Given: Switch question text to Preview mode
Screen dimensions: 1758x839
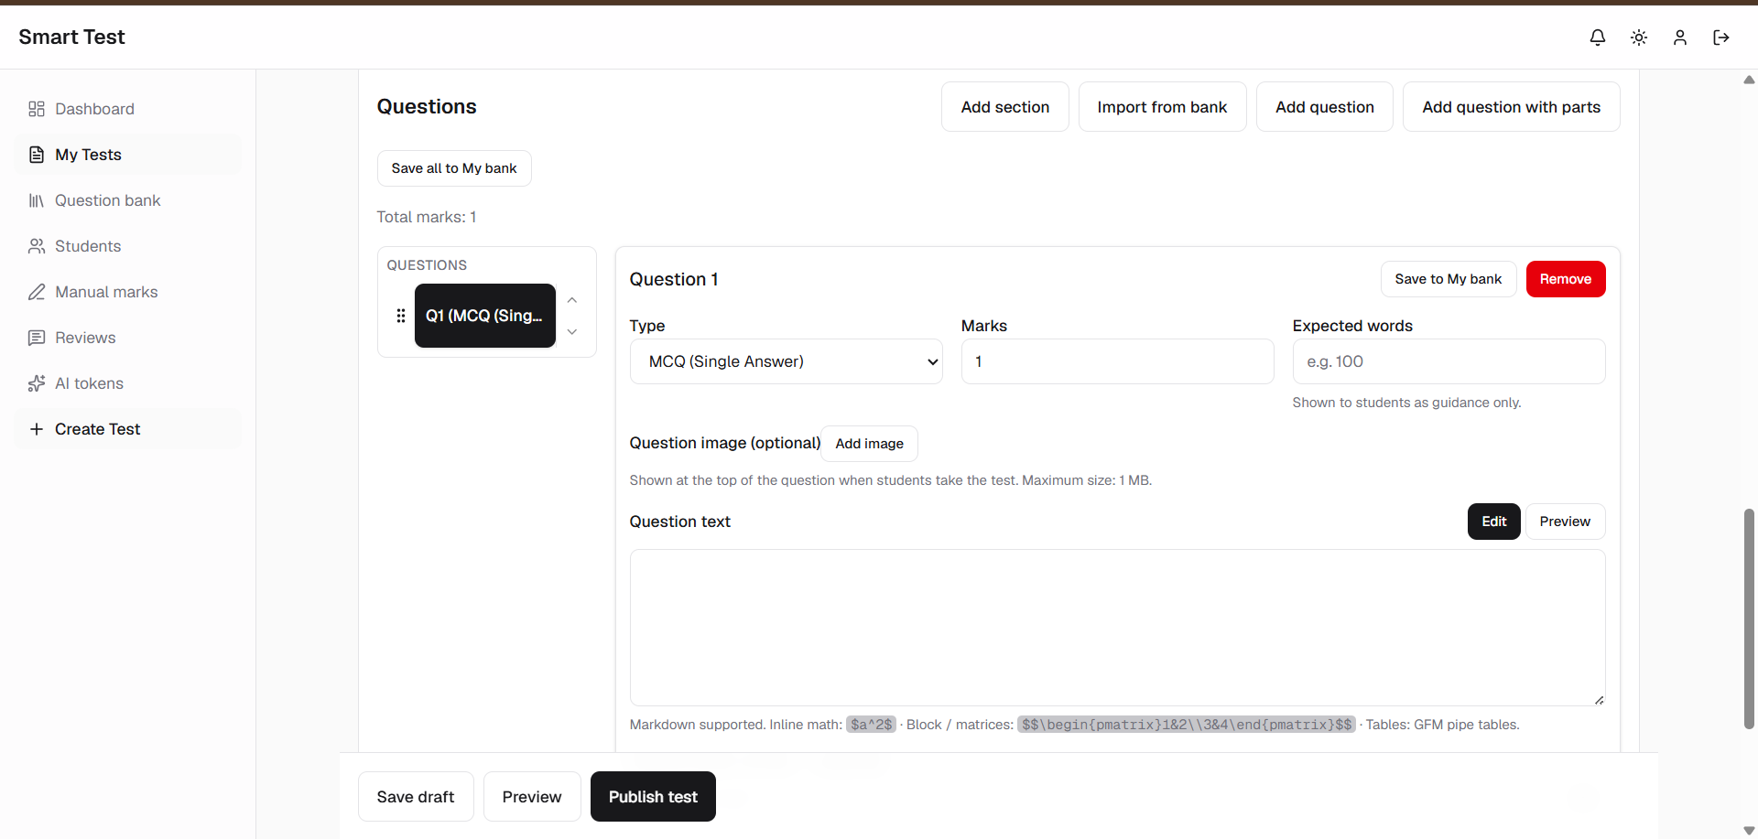Looking at the screenshot, I should pyautogui.click(x=1565, y=522).
